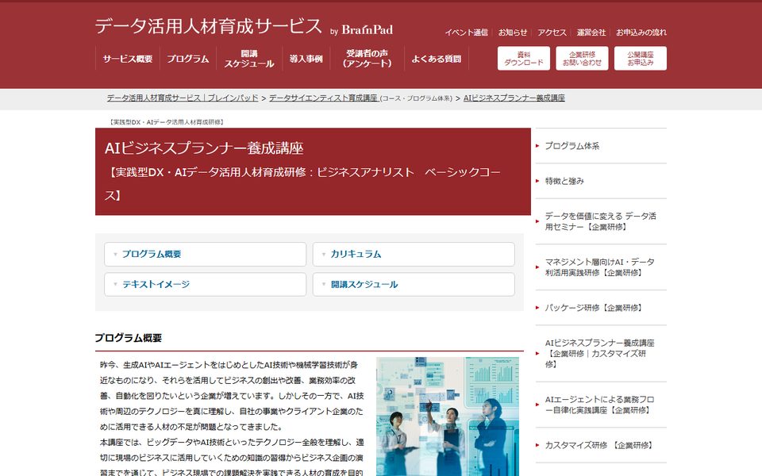Click the データ活用人材育成サービス site logo
762x476 pixels.
click(244, 27)
